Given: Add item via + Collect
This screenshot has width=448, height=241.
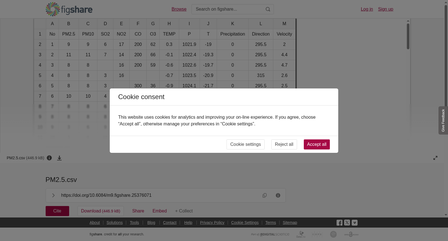Looking at the screenshot, I should pos(184,211).
